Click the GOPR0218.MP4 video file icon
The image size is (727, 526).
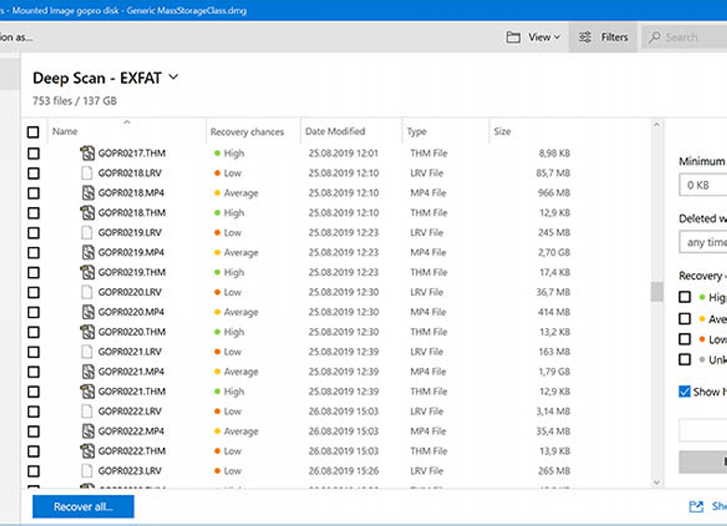(88, 193)
